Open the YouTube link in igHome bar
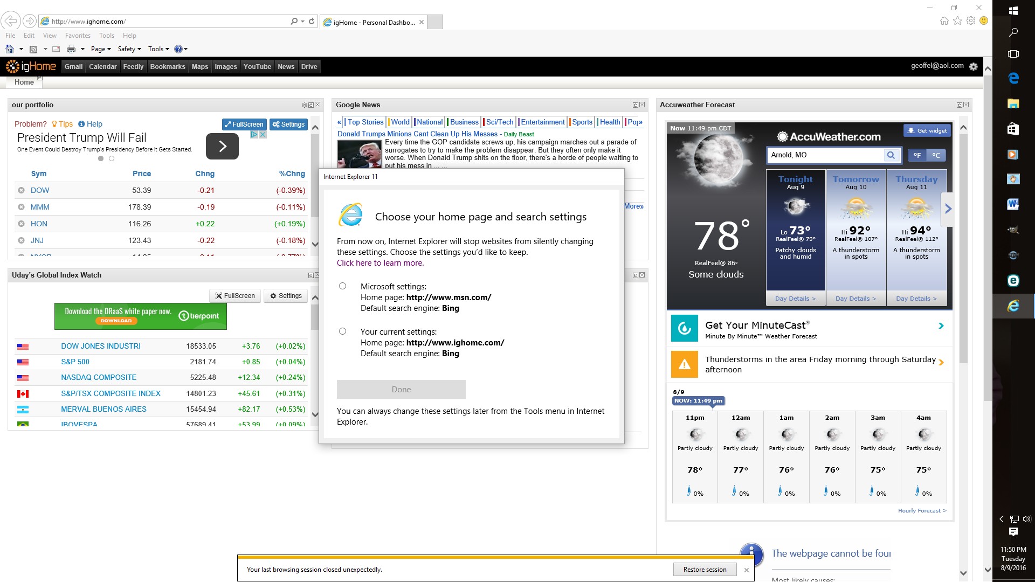 [x=257, y=67]
